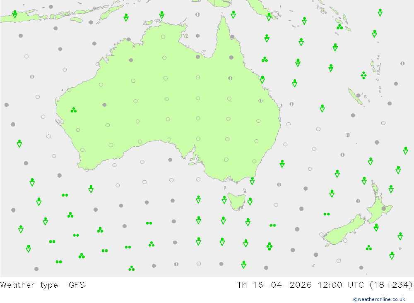Click the gray dot on New Zealand's North Island

(x=384, y=209)
